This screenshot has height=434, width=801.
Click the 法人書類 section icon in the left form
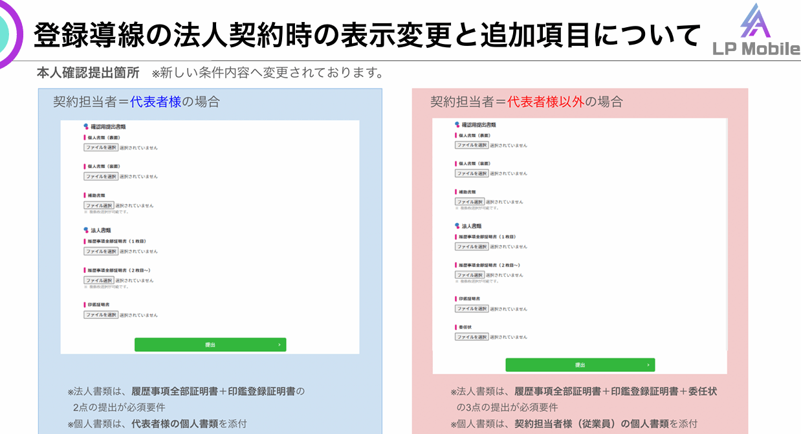pos(85,230)
